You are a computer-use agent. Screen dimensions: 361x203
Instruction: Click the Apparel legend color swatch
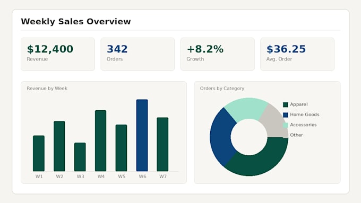point(285,105)
